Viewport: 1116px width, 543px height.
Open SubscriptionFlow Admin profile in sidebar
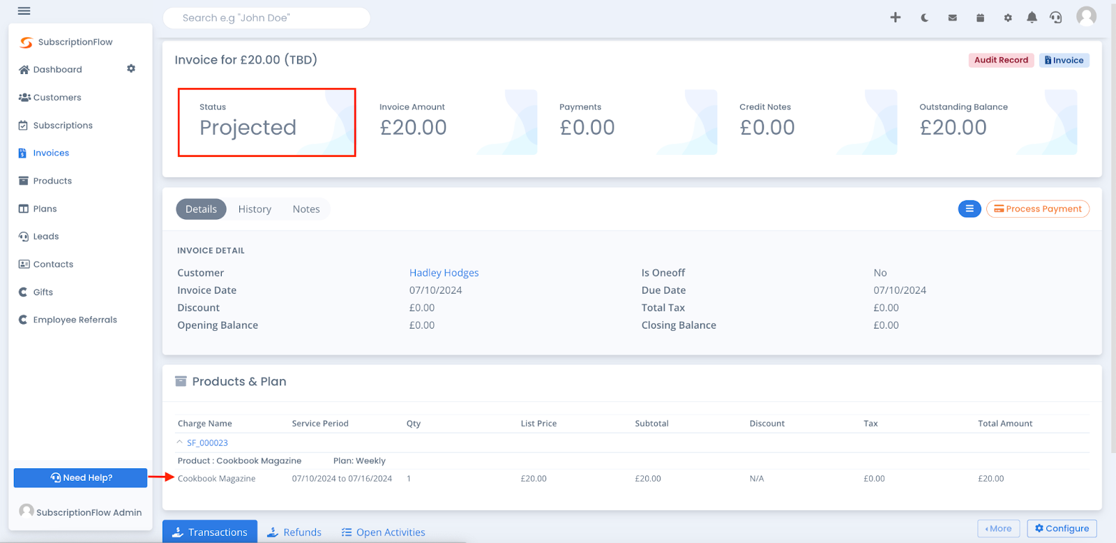pos(80,512)
